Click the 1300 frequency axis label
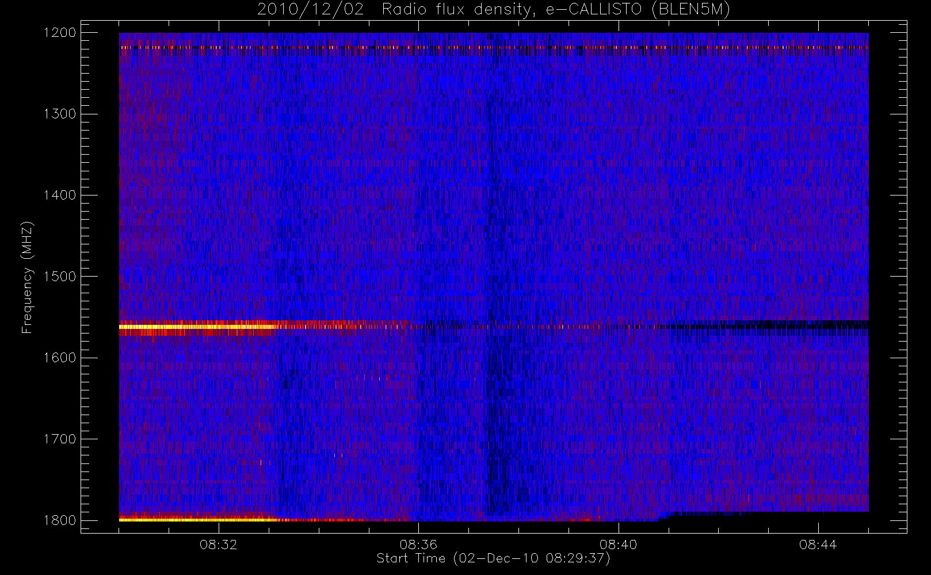 (x=60, y=114)
